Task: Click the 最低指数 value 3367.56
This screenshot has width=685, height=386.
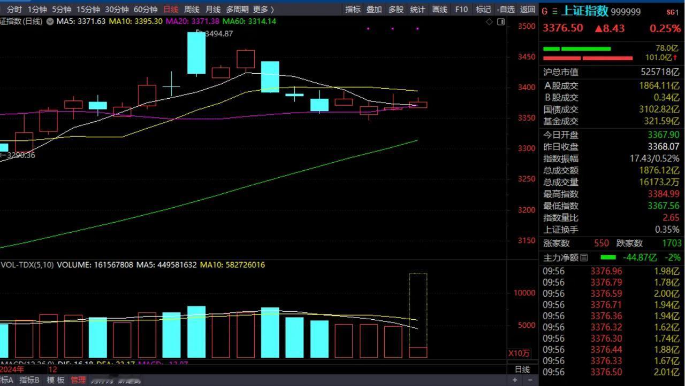Action: click(664, 206)
